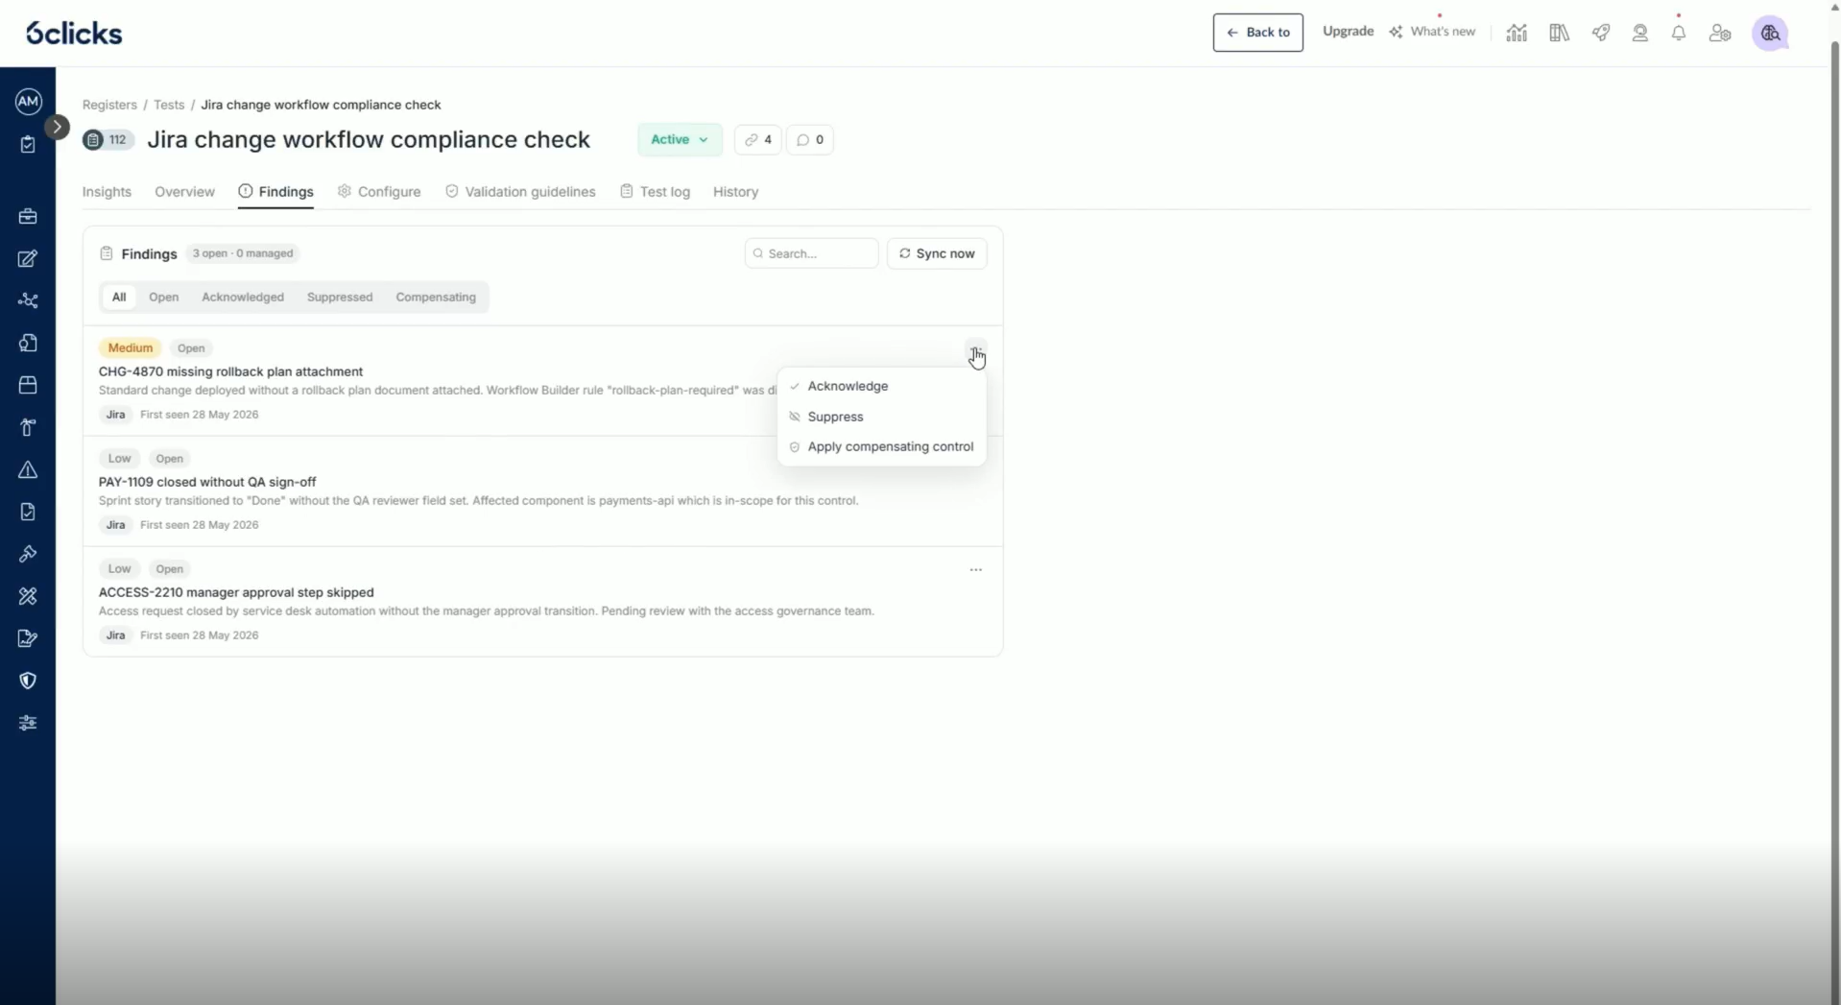Open the clipboard check sidebar icon
Screen dimensions: 1841x1005
pyautogui.click(x=28, y=144)
